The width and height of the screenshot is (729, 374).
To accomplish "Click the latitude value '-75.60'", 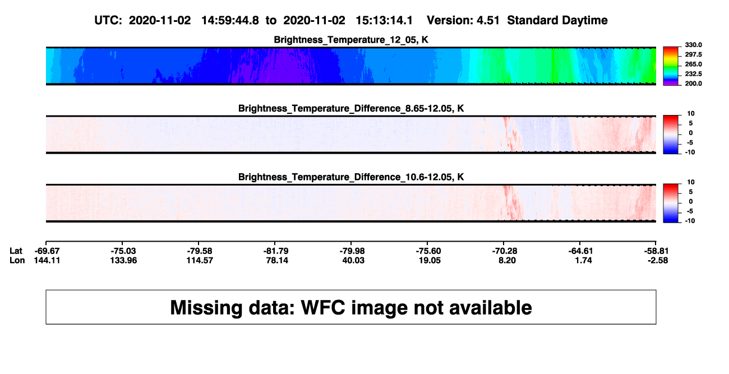I will click(x=428, y=251).
